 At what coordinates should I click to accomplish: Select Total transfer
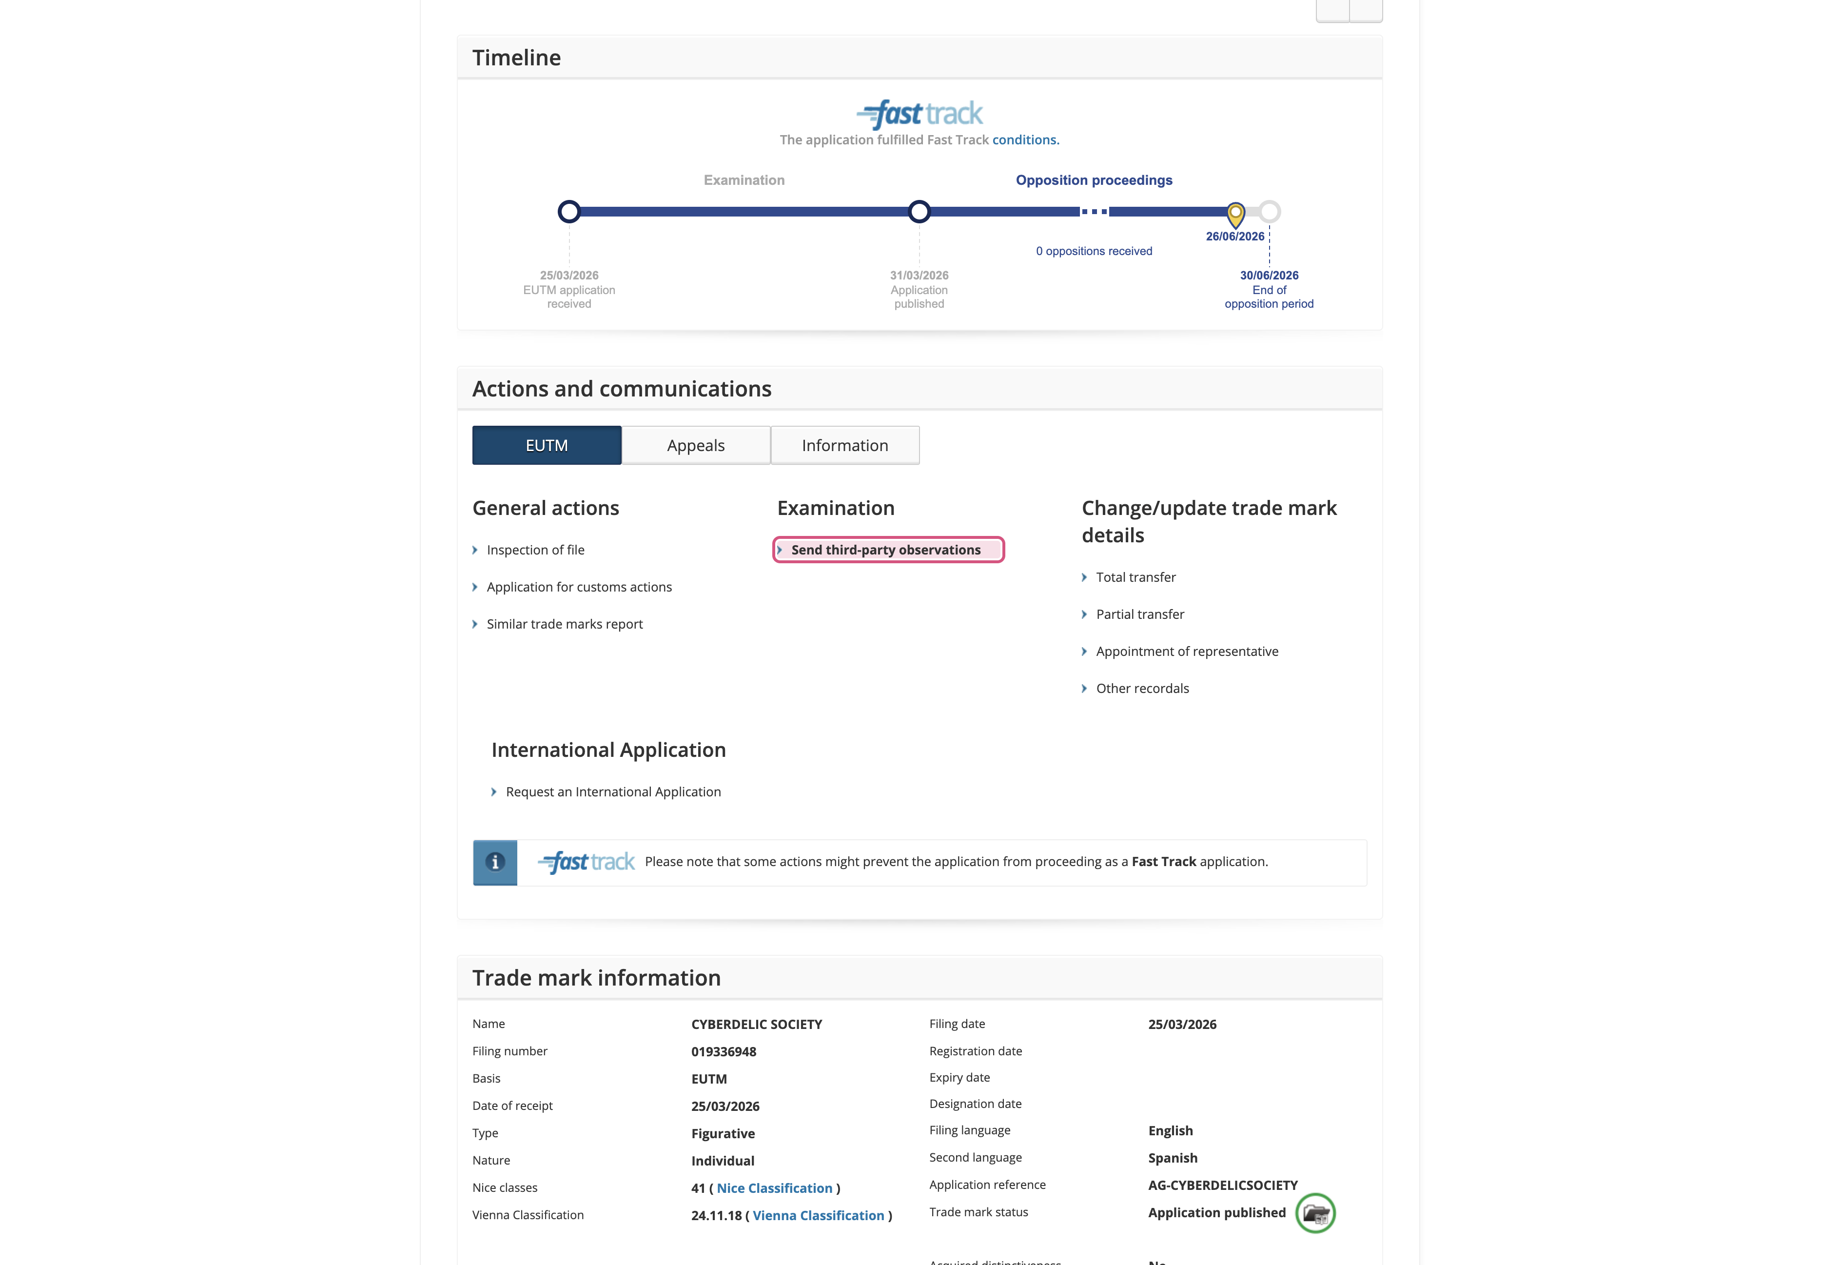pyautogui.click(x=1135, y=578)
